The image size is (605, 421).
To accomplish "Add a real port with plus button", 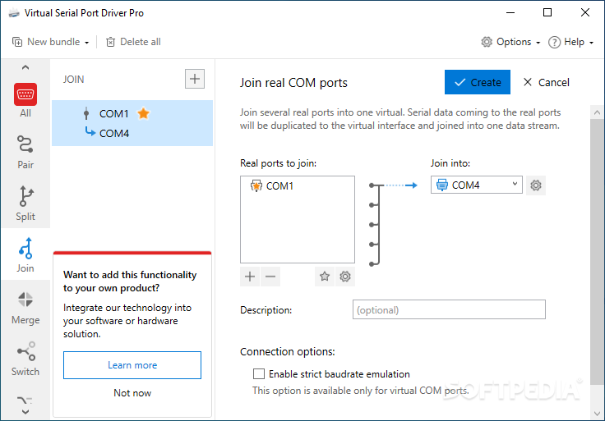I will point(250,277).
